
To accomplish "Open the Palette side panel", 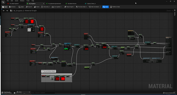I will (175, 13).
